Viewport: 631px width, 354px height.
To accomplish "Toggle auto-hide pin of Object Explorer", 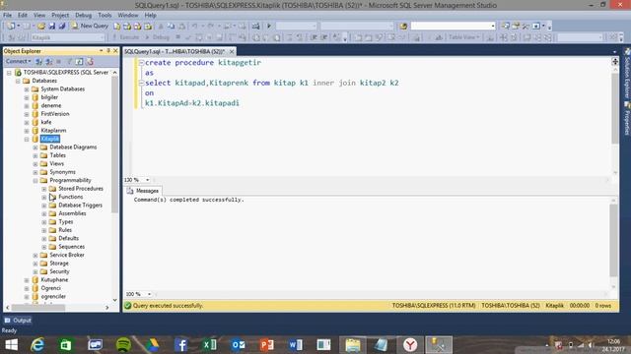I will [x=108, y=51].
